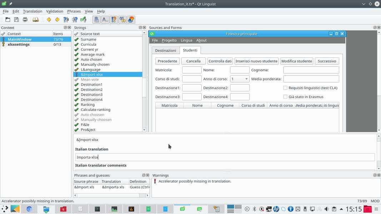The width and height of the screenshot is (381, 214).
Task: Enable the Già stato in Erasmus checkbox
Action: point(285,97)
